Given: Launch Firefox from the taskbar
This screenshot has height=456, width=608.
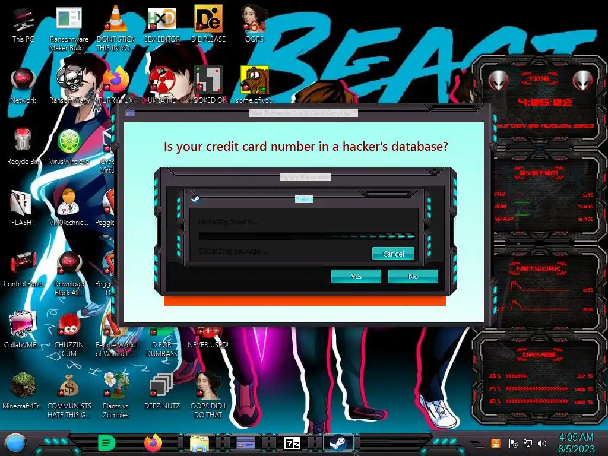Looking at the screenshot, I should [153, 443].
